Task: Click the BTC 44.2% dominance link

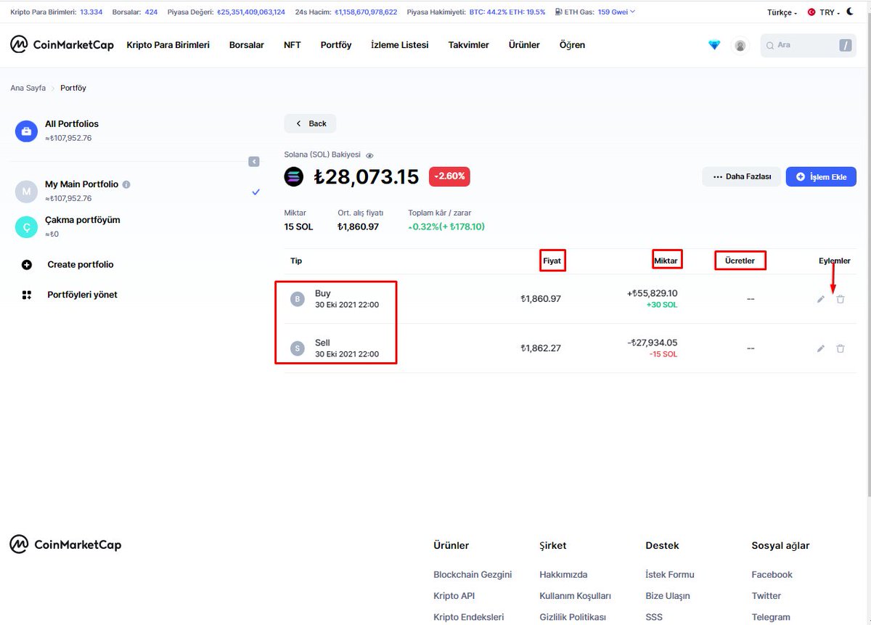Action: coord(488,12)
